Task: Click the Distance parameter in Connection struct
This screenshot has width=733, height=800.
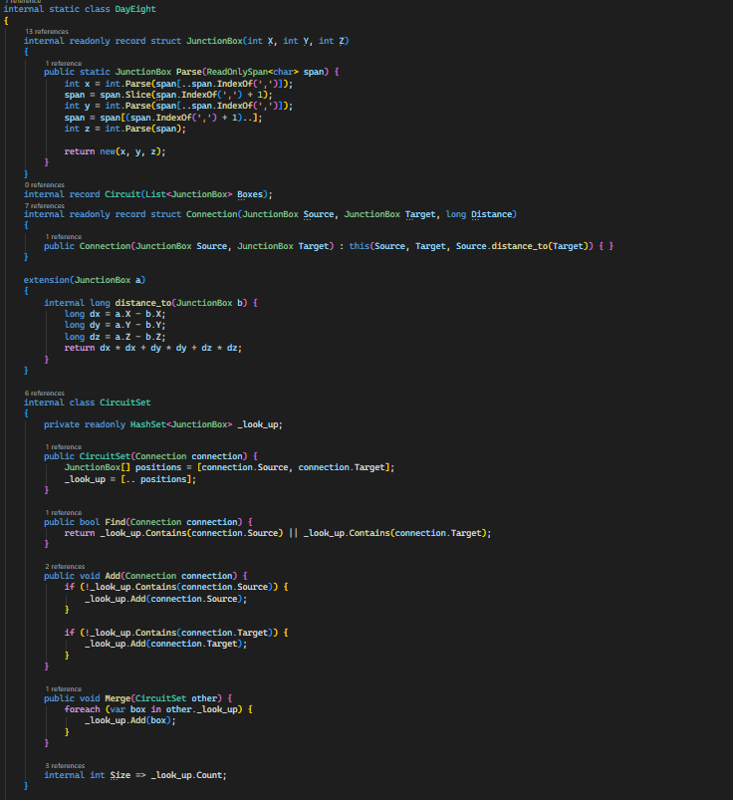Action: (x=491, y=214)
